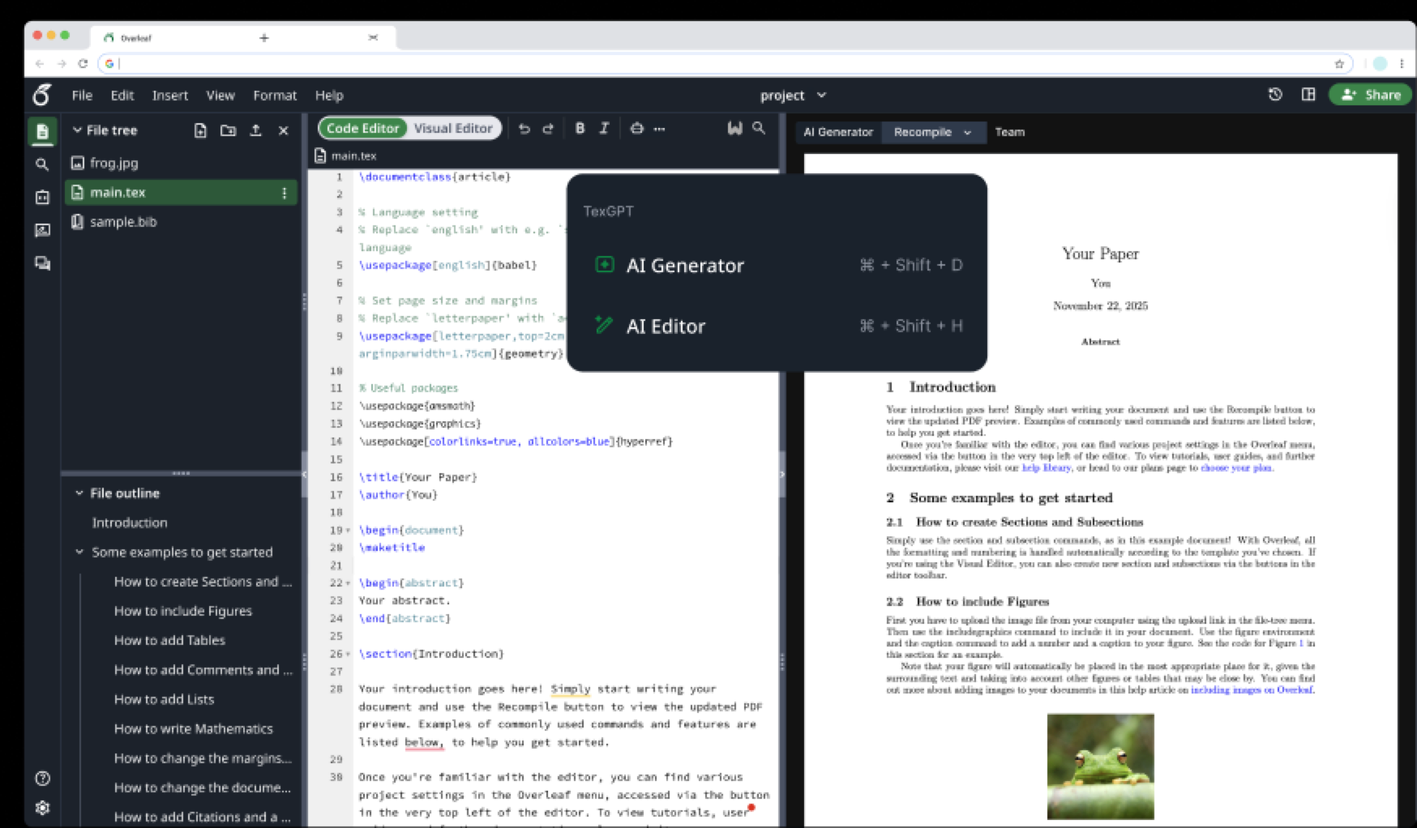Select sample.bib in file tree
Screen dimensions: 1417x828
click(180, 221)
